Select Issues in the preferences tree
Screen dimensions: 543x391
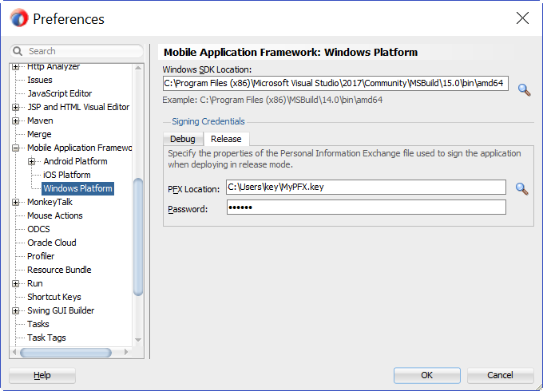tap(40, 80)
